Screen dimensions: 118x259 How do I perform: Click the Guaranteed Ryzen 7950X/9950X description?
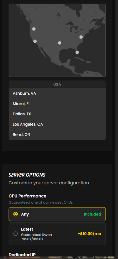36,237
